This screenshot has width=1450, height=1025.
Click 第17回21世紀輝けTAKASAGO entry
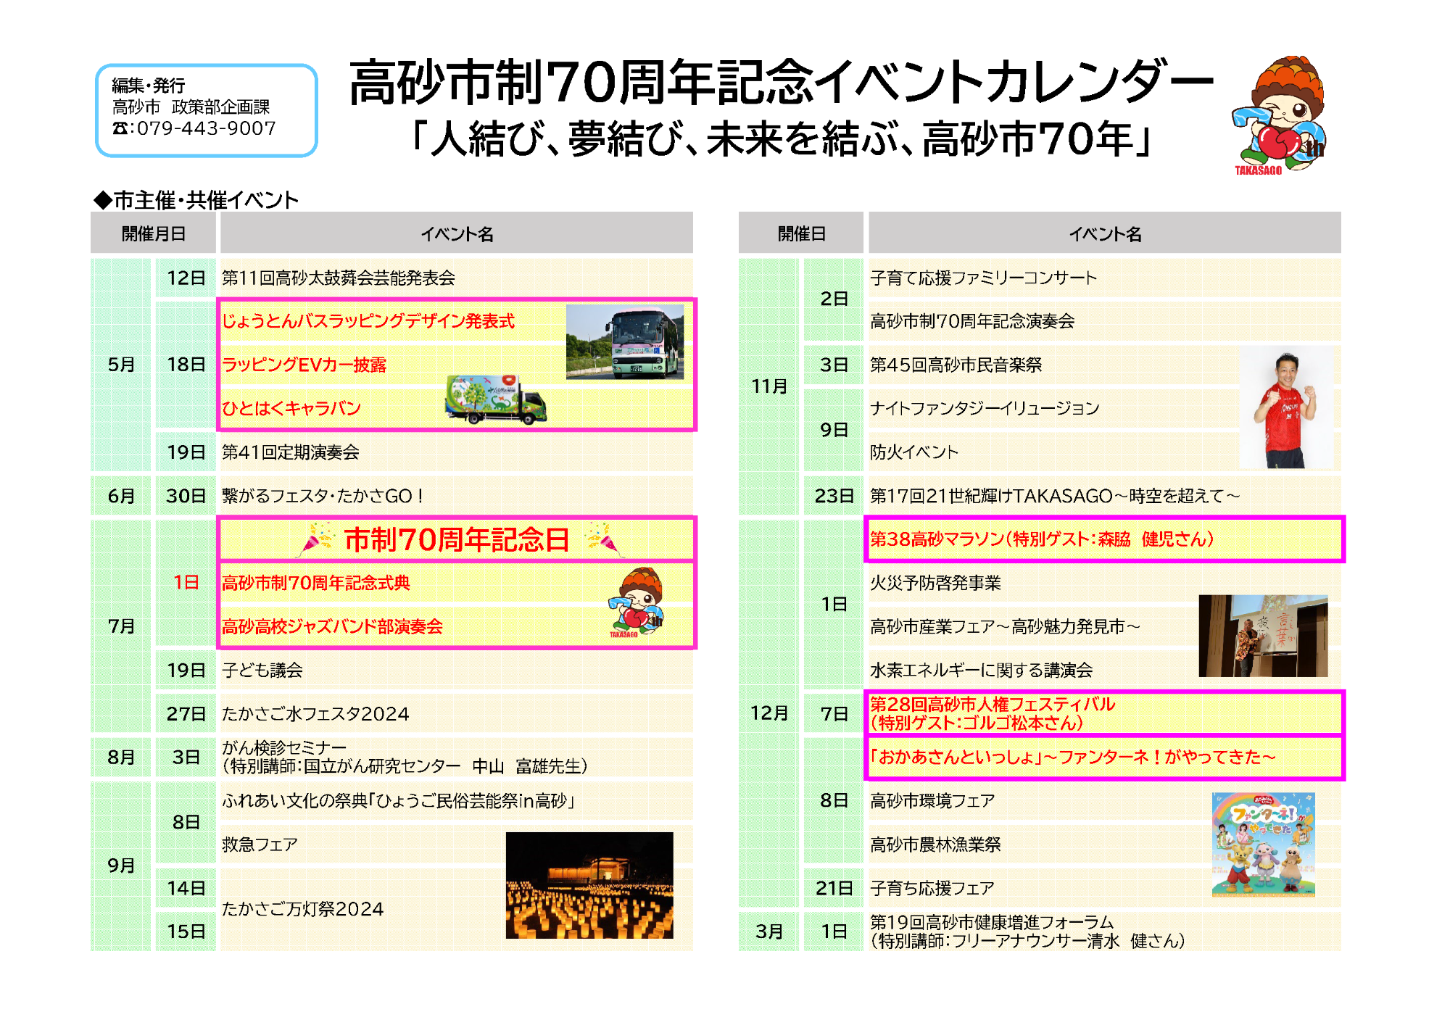[x=1056, y=496]
